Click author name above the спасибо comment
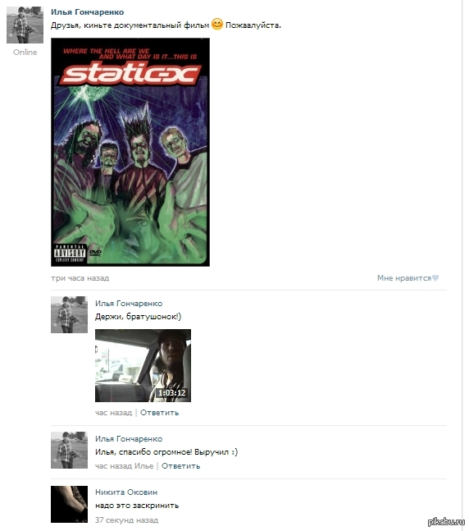 point(129,439)
